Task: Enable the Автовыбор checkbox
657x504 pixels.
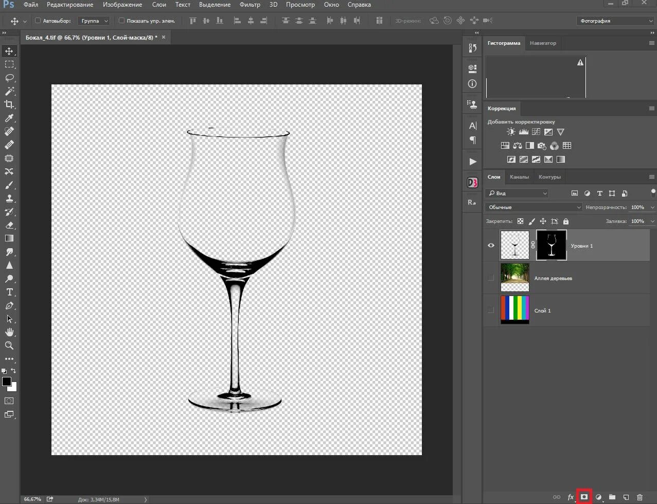Action: [38, 21]
